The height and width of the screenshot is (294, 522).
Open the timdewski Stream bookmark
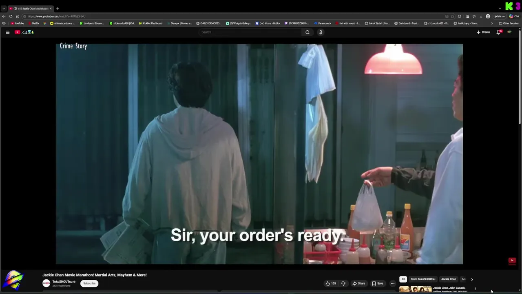click(91, 23)
